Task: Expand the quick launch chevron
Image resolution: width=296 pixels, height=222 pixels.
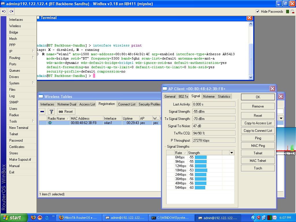Action: 53,216
